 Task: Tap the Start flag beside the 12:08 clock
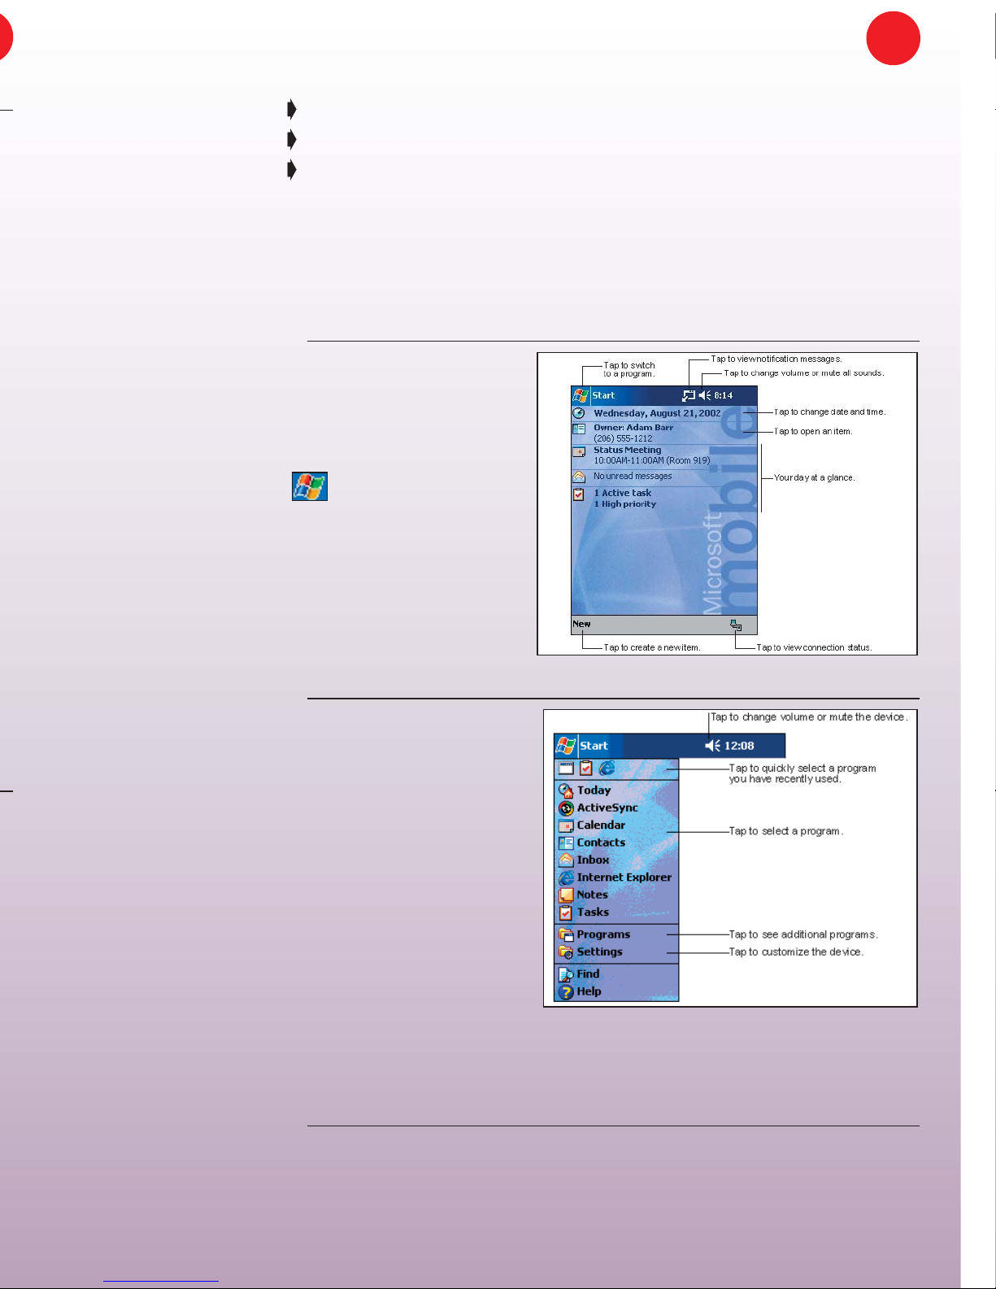pos(566,746)
